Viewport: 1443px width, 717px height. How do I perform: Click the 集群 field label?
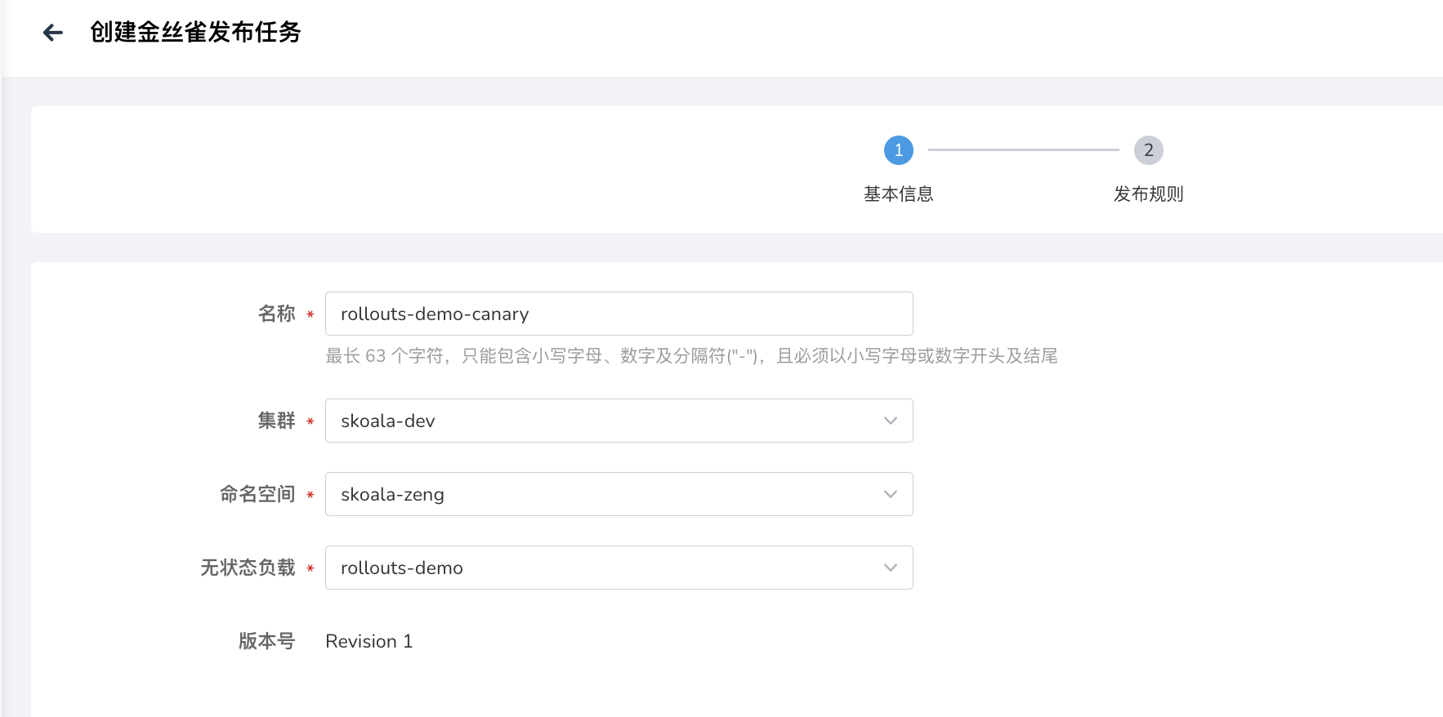click(x=276, y=421)
